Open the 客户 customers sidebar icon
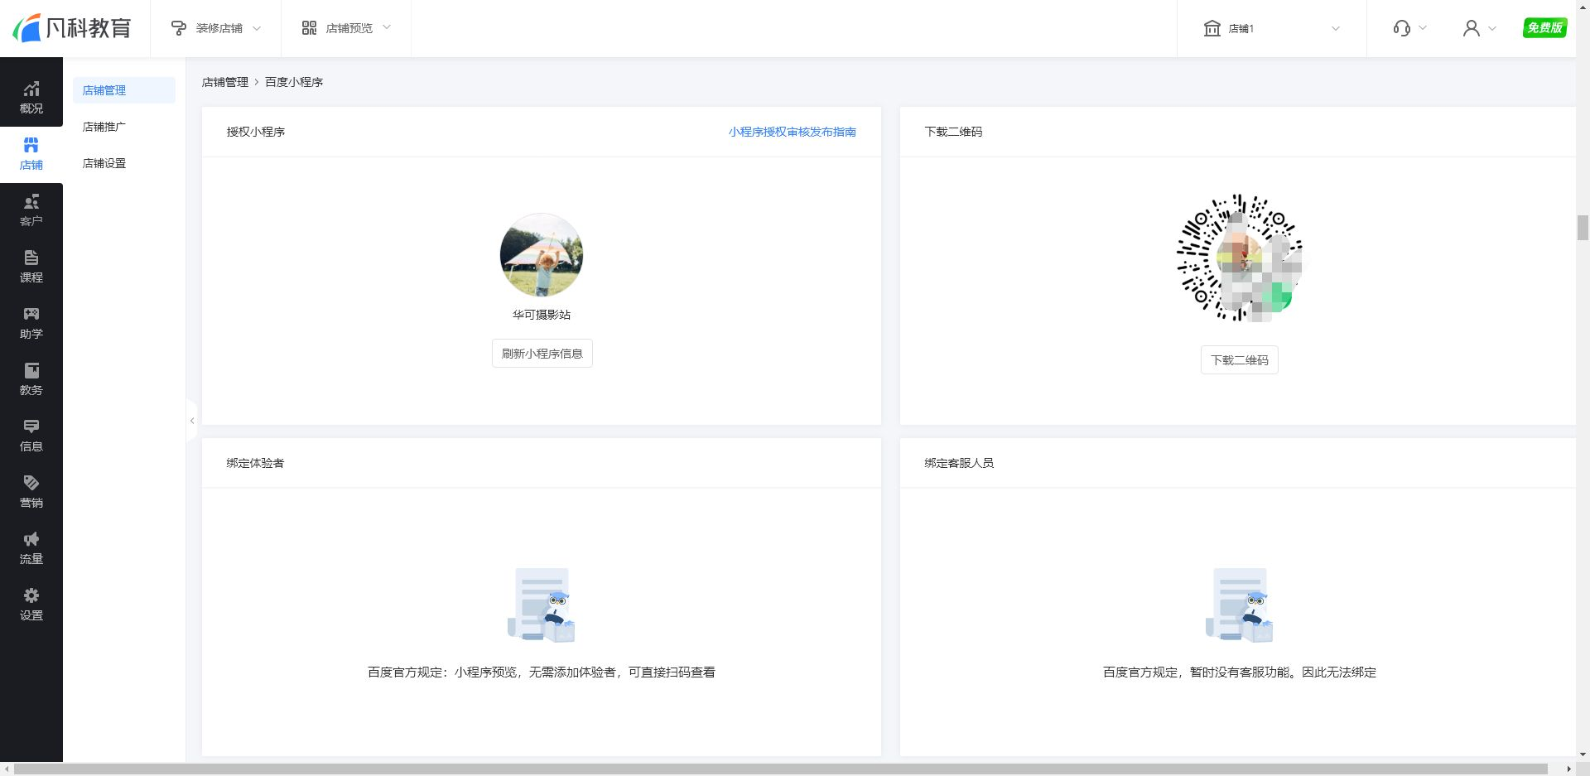Screen dimensions: 1590x776 click(31, 201)
